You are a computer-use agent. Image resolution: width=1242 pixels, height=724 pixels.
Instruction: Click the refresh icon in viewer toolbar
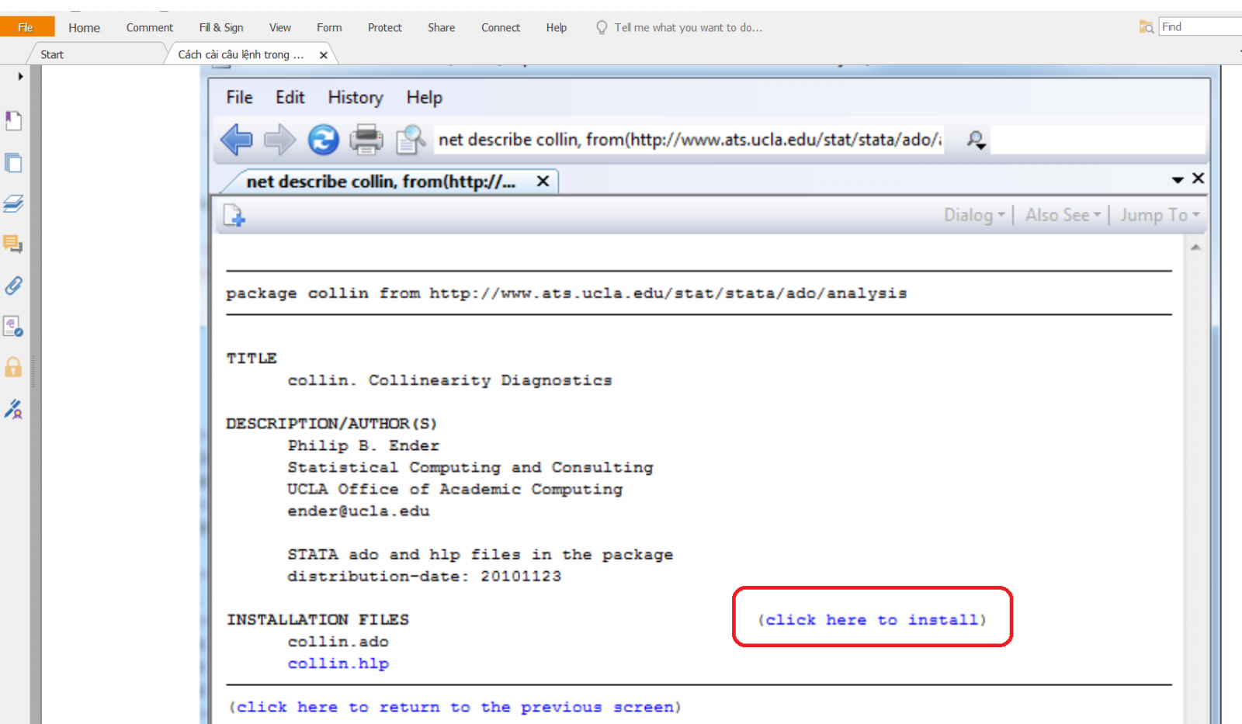point(323,140)
